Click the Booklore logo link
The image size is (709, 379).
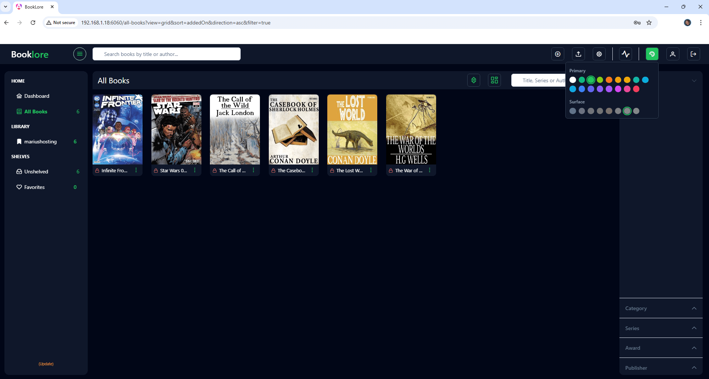30,54
